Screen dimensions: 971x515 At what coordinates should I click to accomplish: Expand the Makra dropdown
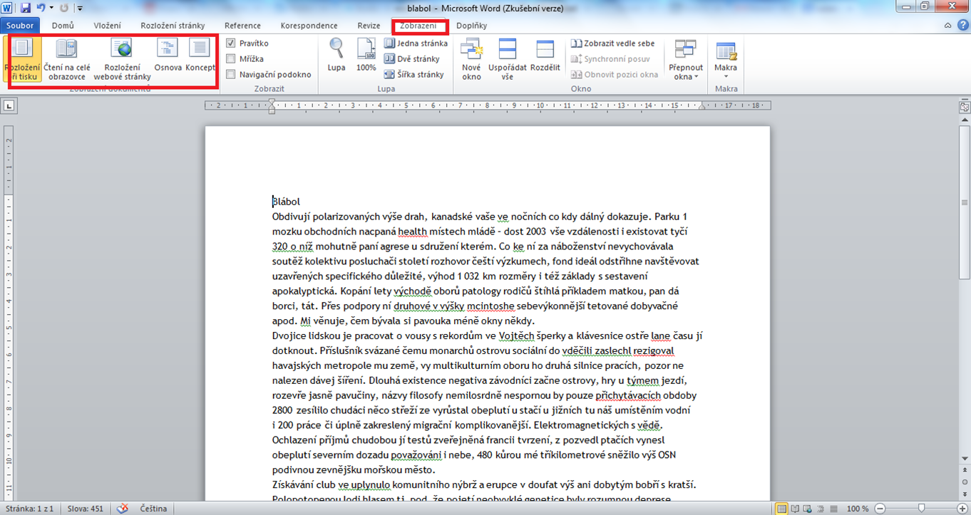pyautogui.click(x=726, y=59)
